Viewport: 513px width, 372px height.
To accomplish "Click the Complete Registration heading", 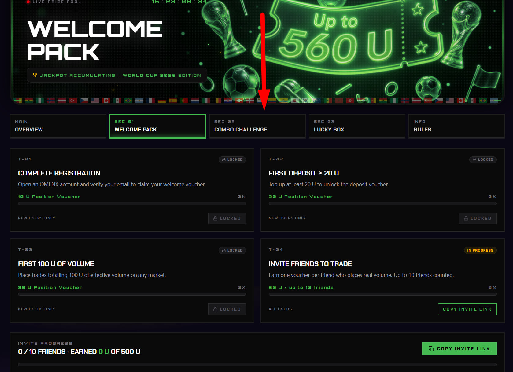I will tap(59, 173).
